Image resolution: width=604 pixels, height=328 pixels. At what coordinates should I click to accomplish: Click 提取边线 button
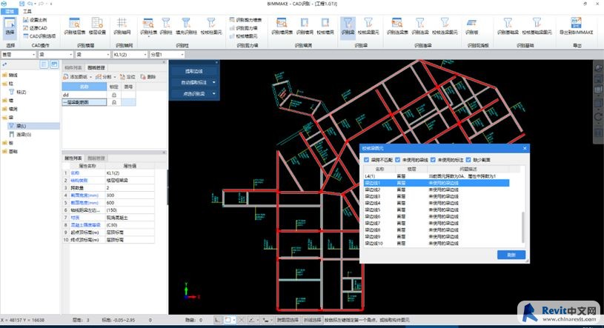(193, 71)
